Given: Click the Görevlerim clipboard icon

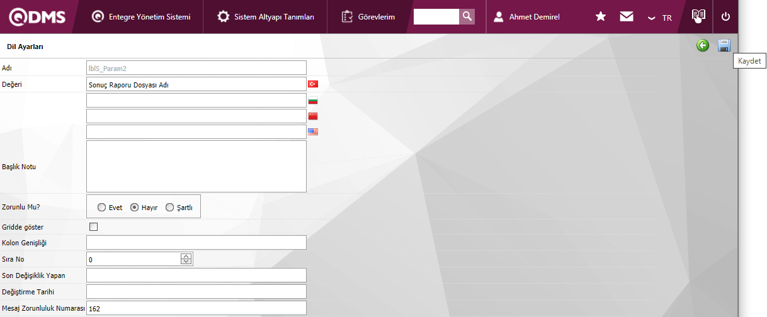Looking at the screenshot, I should coord(347,17).
